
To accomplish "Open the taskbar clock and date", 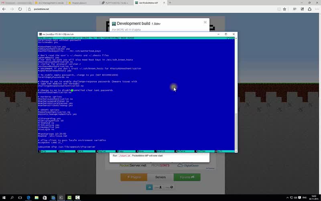I will pos(314,198).
